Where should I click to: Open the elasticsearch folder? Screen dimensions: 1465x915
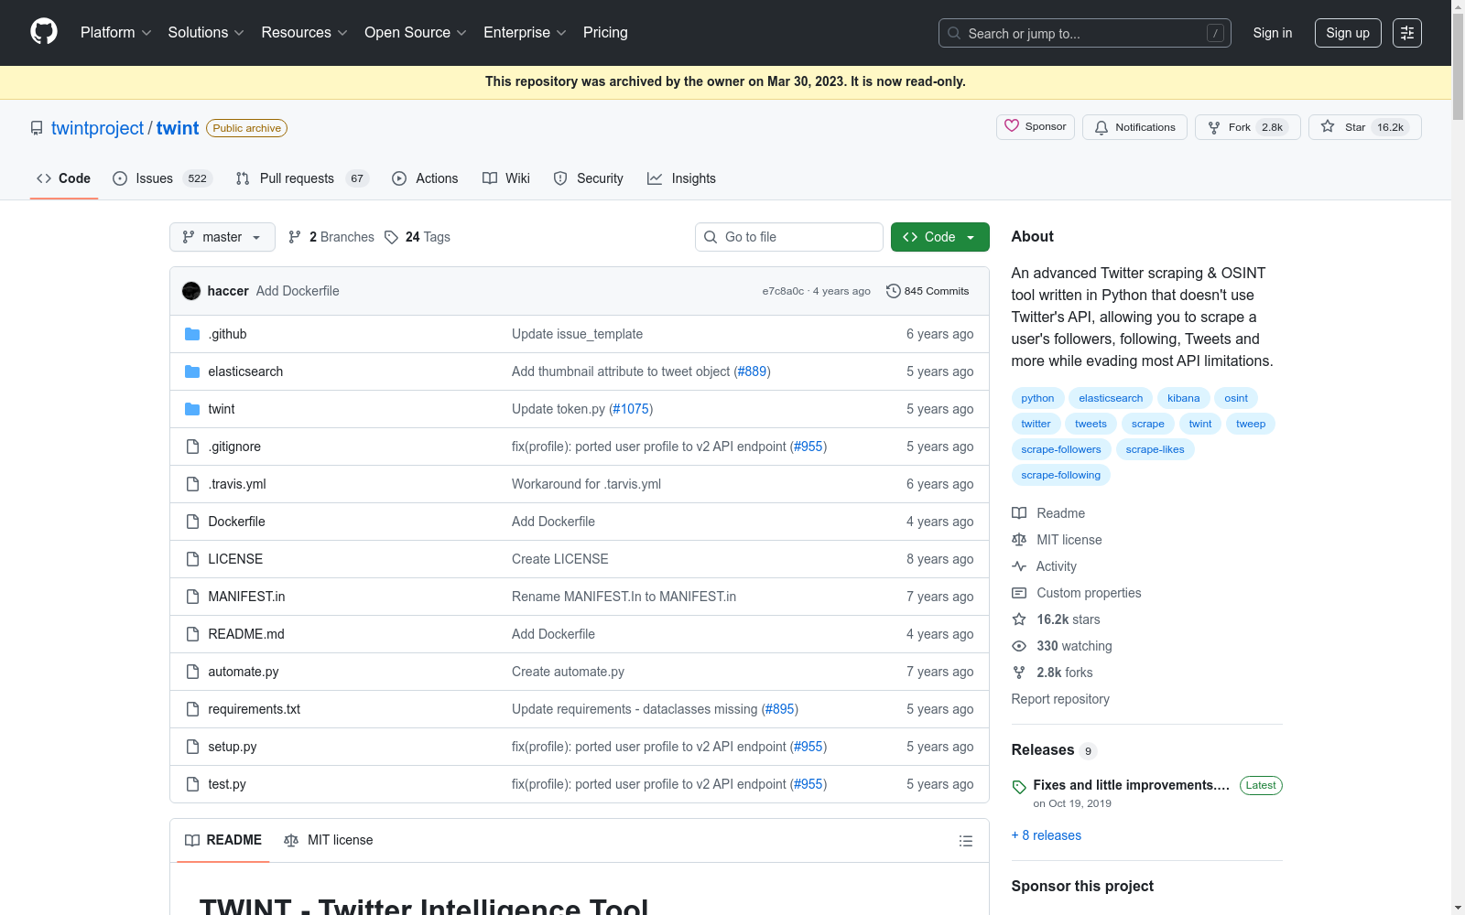click(x=245, y=371)
